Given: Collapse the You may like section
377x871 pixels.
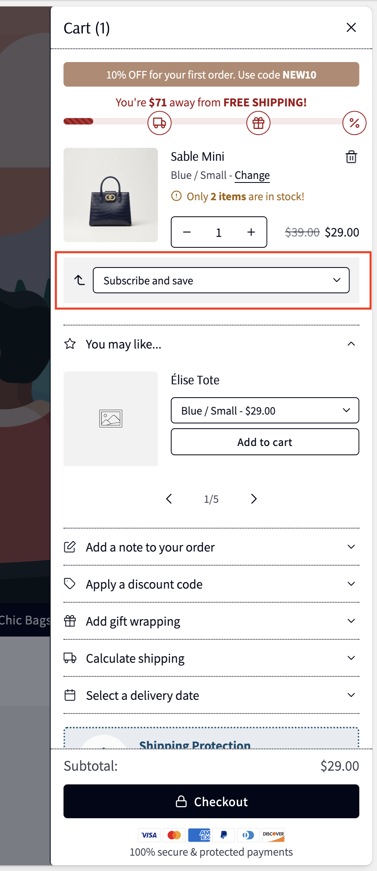Looking at the screenshot, I should 351,344.
